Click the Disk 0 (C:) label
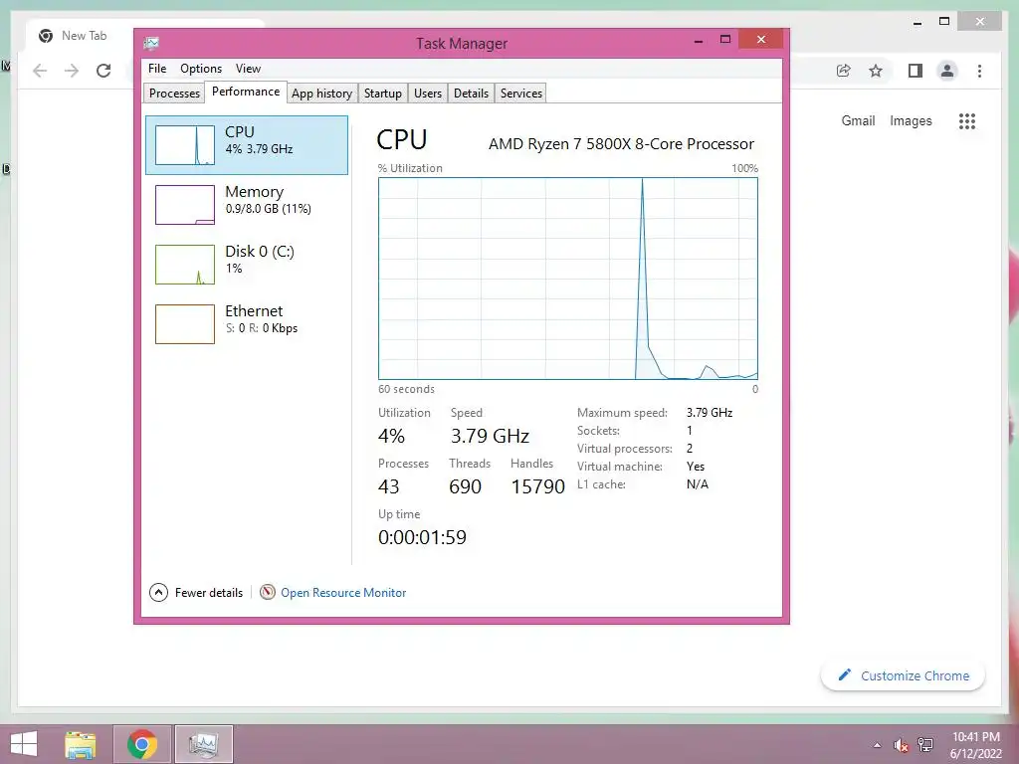Screen dimensions: 1019x764 click(260, 252)
